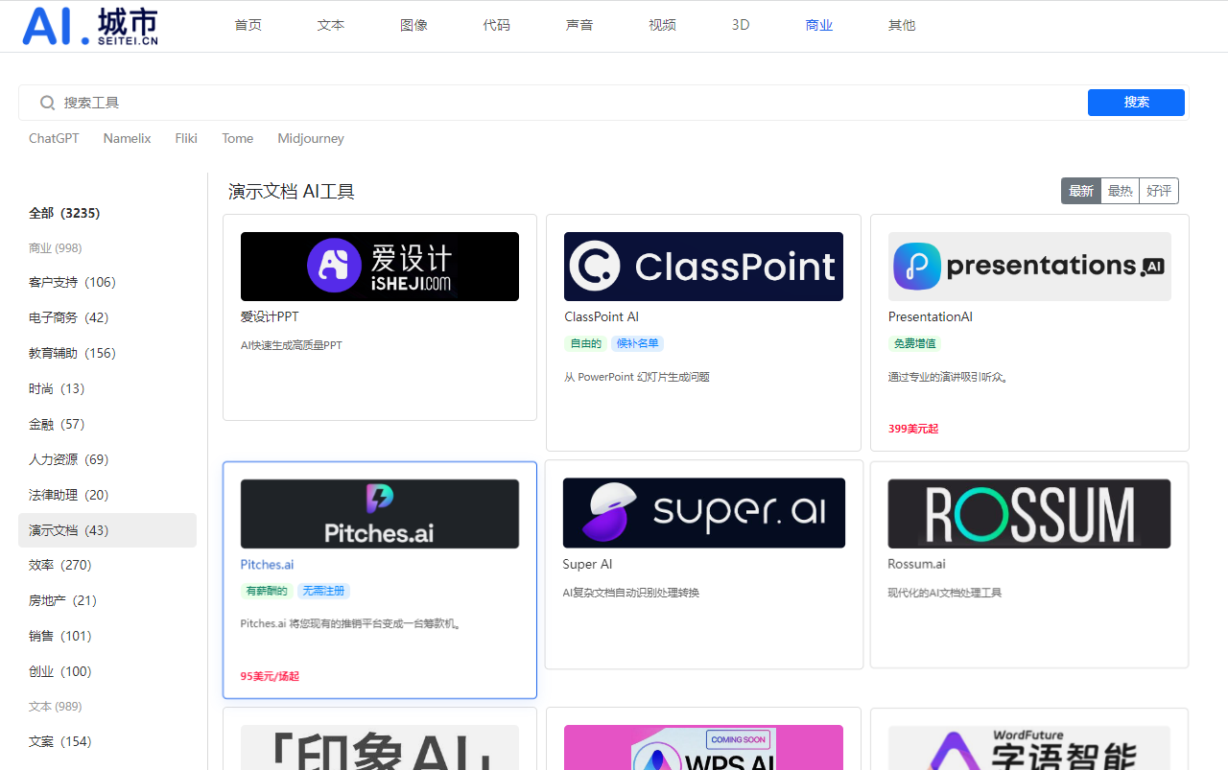This screenshot has height=770, width=1228.
Task: Open the 印象AI banner image
Action: click(380, 747)
